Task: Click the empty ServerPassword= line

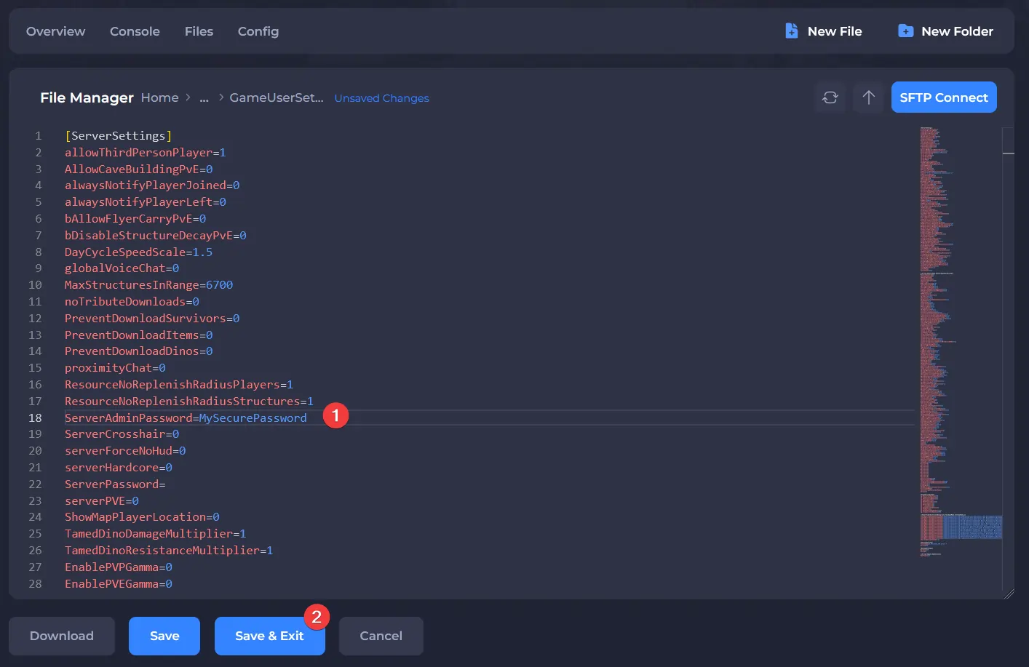Action: point(115,484)
